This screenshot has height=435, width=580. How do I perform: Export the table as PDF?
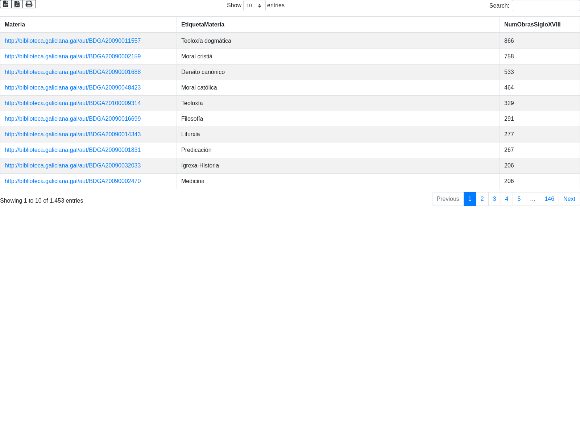[17, 4]
